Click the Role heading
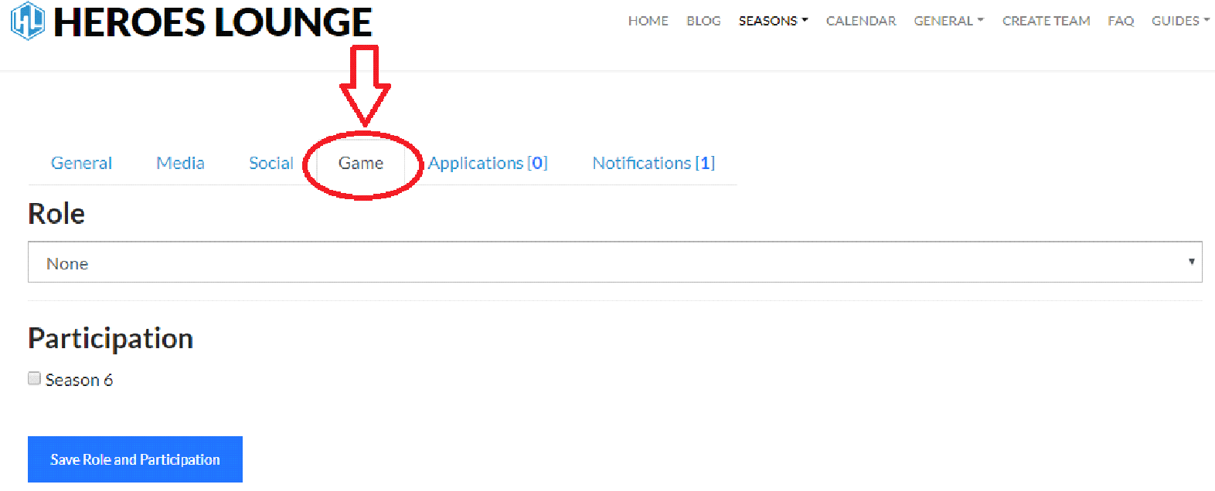This screenshot has height=491, width=1215. [56, 214]
